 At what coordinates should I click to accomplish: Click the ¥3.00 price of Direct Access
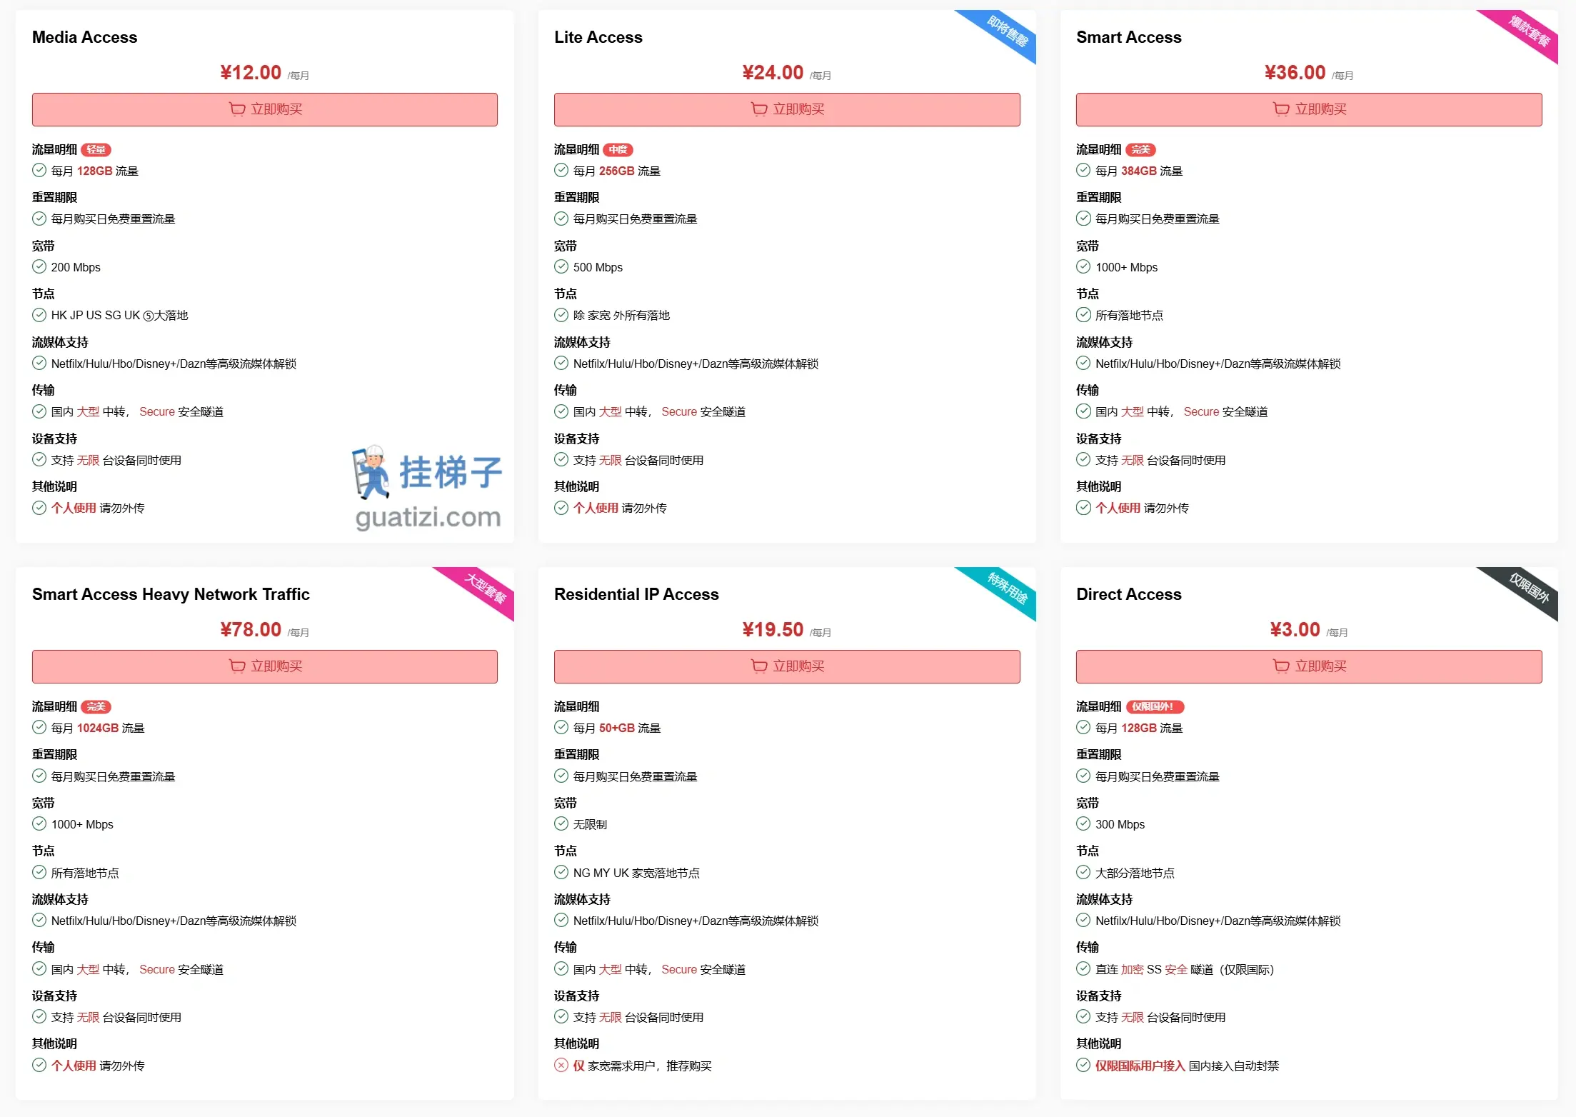pos(1295,629)
